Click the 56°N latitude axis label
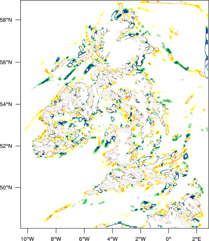This screenshot has height=241, width=209. (6, 62)
